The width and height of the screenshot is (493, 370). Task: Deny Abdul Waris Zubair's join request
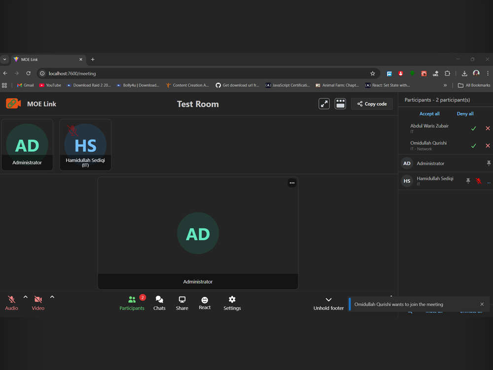(488, 128)
